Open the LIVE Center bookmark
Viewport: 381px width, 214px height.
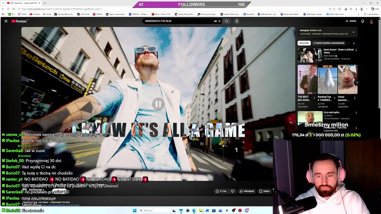pyautogui.click(x=83, y=14)
